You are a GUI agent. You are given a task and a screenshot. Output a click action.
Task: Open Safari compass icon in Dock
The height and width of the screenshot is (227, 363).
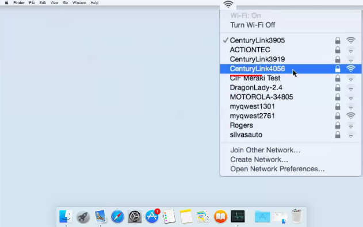coord(117,217)
